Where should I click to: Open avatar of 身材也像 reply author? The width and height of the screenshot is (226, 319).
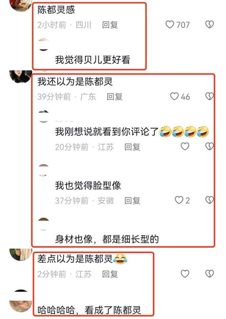point(43,224)
